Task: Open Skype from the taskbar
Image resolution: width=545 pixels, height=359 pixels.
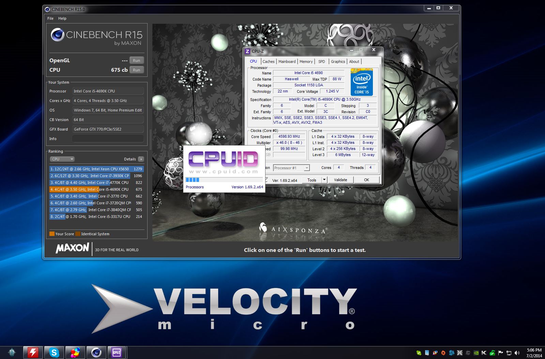Action: coord(54,353)
